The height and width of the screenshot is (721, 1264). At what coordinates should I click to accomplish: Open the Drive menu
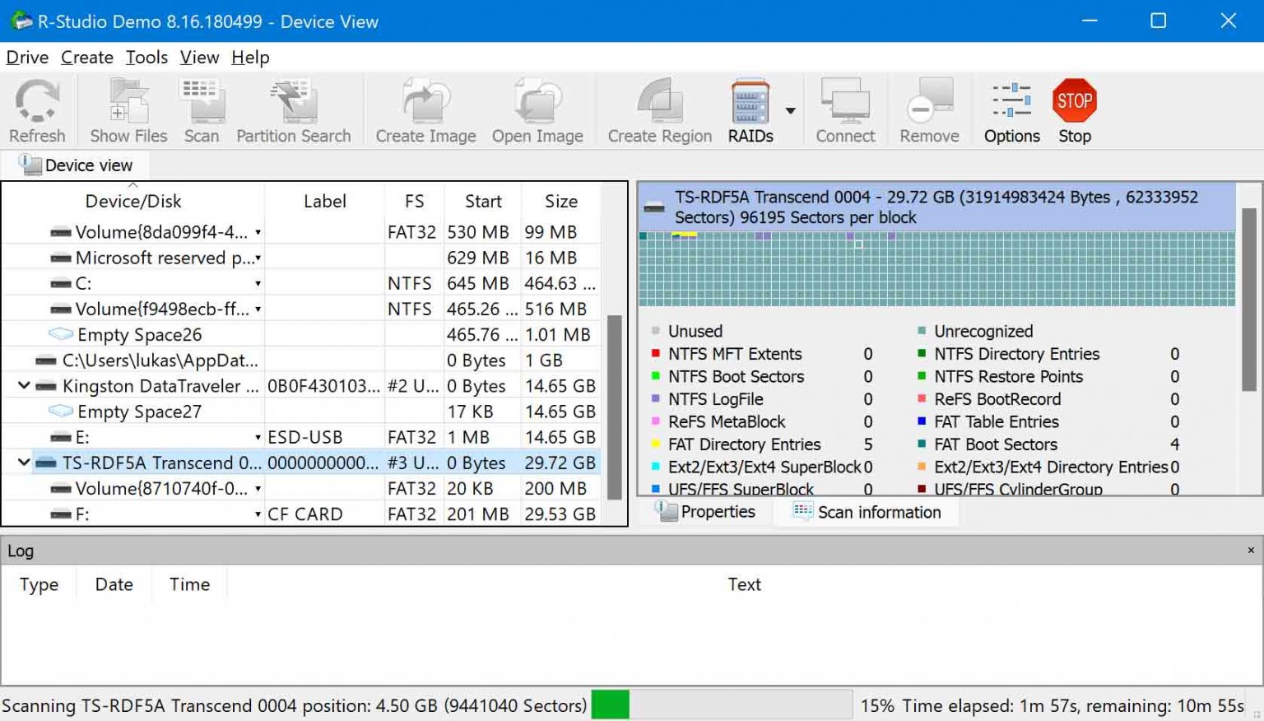(x=27, y=57)
